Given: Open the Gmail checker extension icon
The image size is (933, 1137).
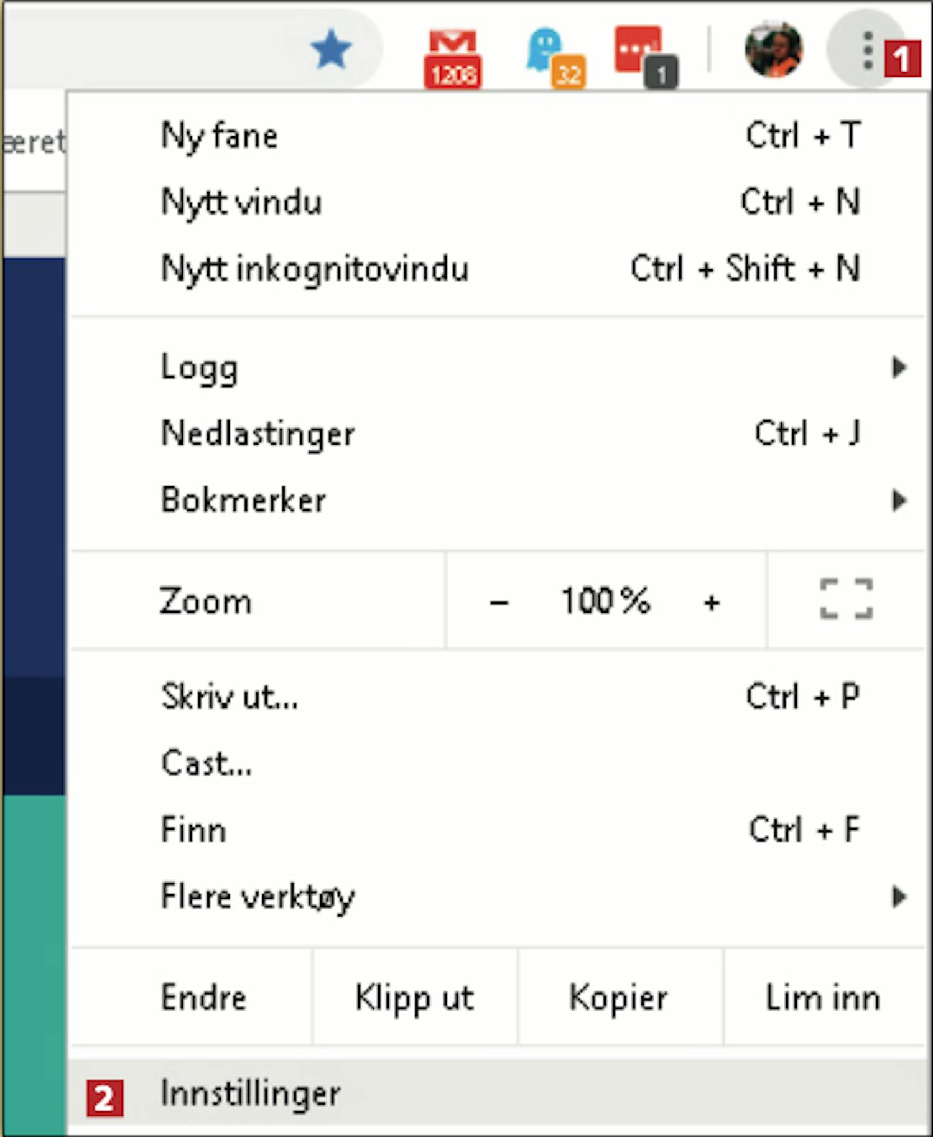Looking at the screenshot, I should point(453,58).
